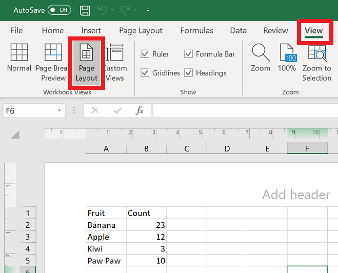The width and height of the screenshot is (338, 273).
Task: Click the Insert Function fx icon
Action: [139, 110]
